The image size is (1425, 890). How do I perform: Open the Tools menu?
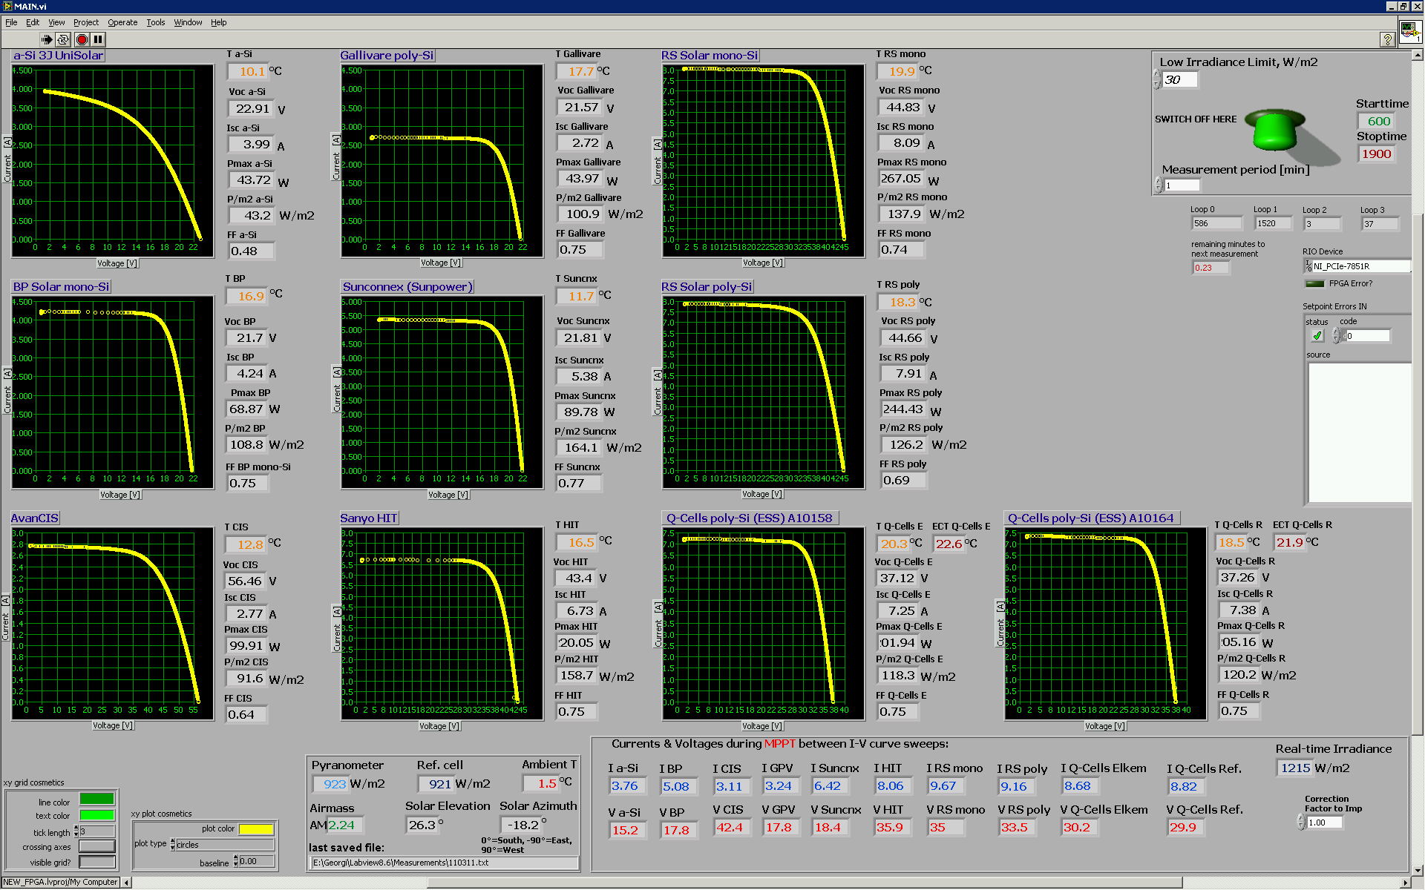pos(155,22)
